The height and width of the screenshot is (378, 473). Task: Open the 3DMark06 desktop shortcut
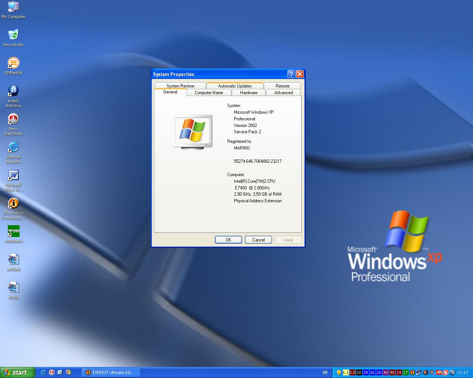click(x=13, y=63)
